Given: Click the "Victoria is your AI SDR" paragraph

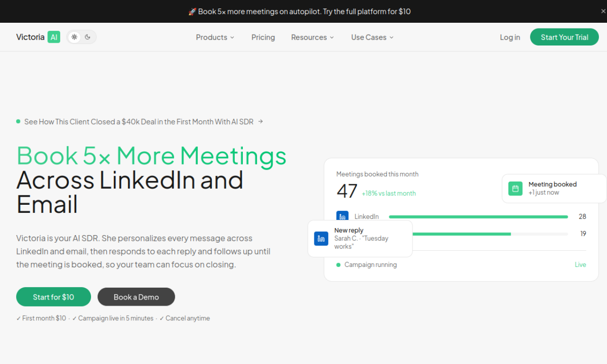Looking at the screenshot, I should point(143,251).
